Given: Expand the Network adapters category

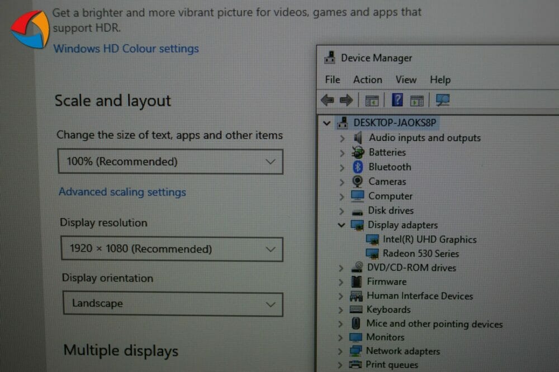Looking at the screenshot, I should click(340, 351).
